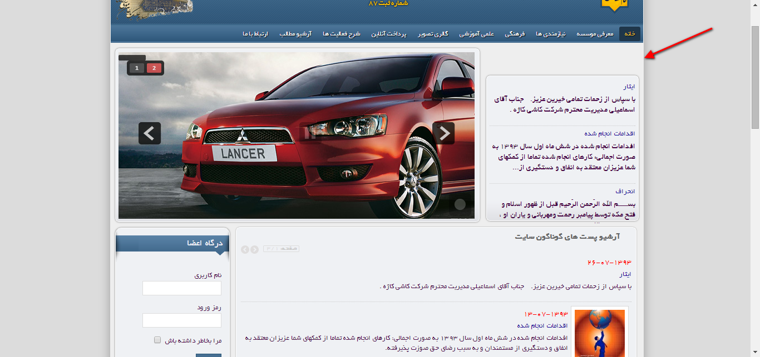Screen dimensions: 760x357
Task: Click the globe thumbnail of second post
Action: 600,332
